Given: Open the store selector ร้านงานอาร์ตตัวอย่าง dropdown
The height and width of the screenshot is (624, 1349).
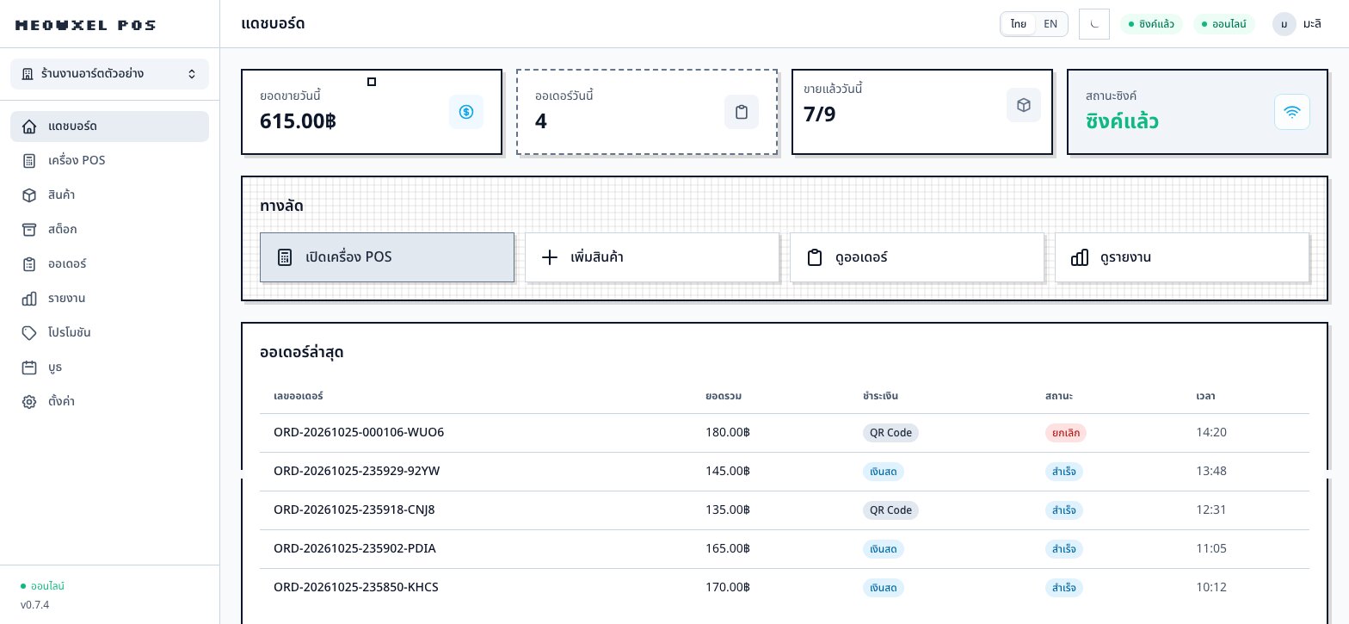Looking at the screenshot, I should pos(109,74).
